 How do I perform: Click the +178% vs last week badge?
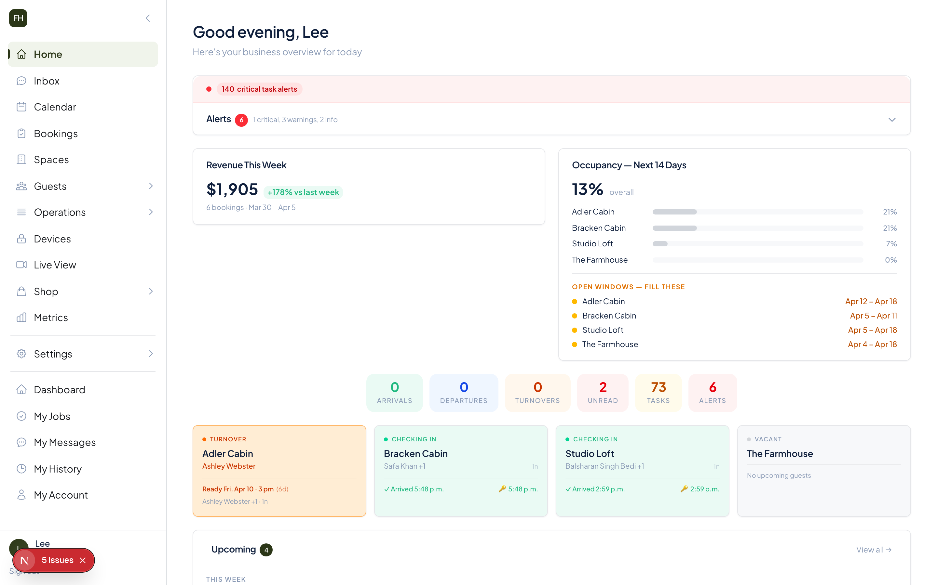pyautogui.click(x=303, y=192)
